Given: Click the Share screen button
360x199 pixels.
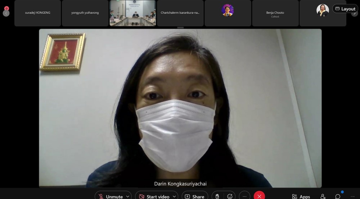Looking at the screenshot, I should coord(195,196).
